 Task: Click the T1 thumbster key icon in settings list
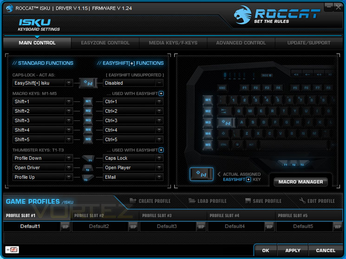point(88,158)
